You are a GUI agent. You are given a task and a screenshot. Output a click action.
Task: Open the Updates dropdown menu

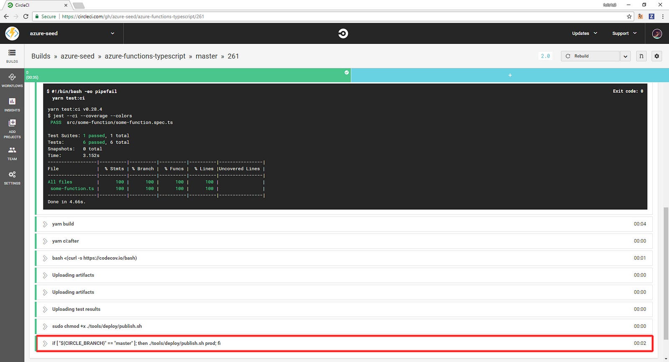click(x=585, y=33)
